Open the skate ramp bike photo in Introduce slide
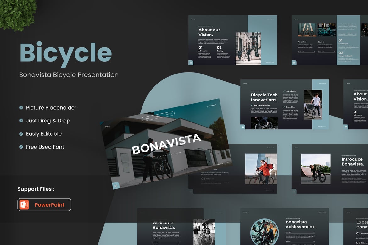The image size is (368, 245). pyautogui.click(x=316, y=169)
